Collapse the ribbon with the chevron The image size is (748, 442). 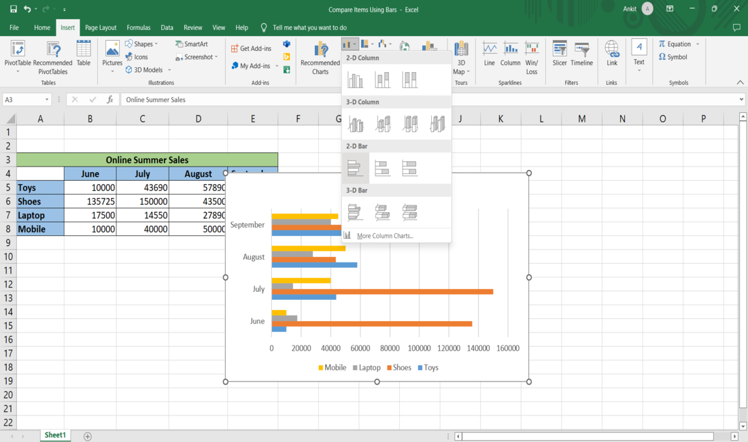coord(740,82)
